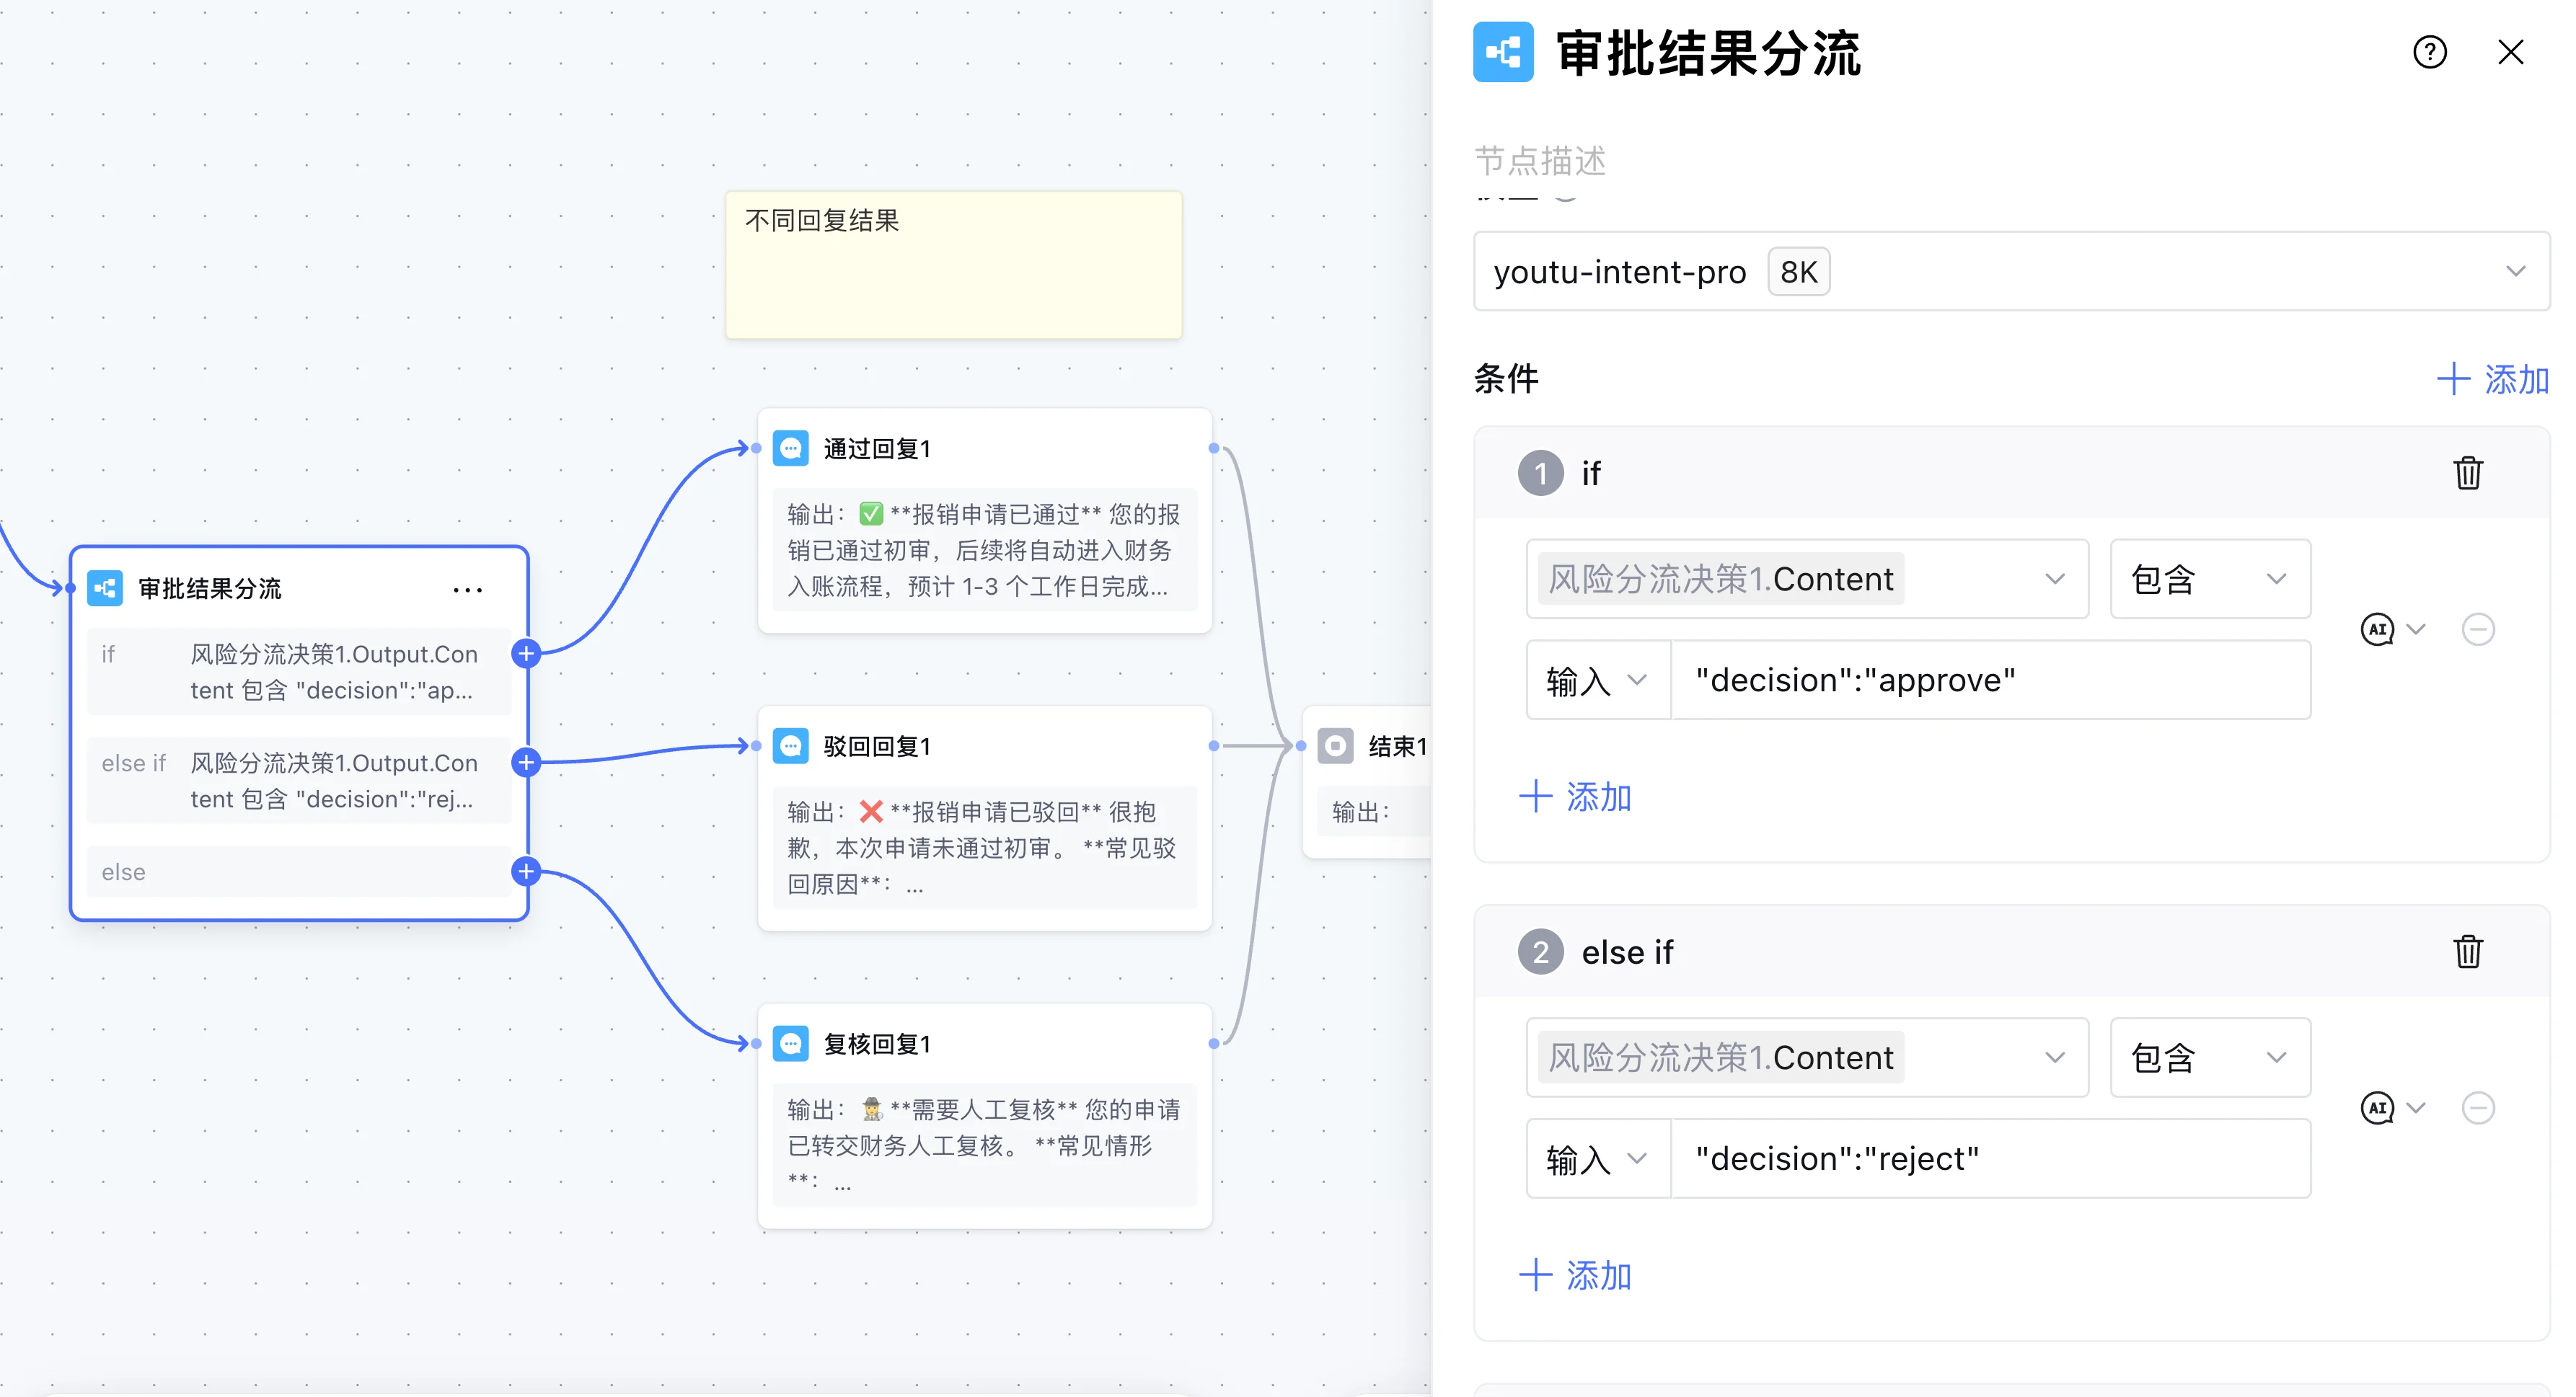Open the 输入 type dropdown in the if condition
Viewport: 2576px width, 1397px height.
click(x=1598, y=680)
